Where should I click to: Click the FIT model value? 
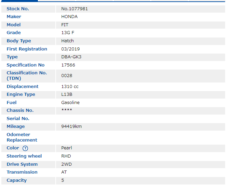[x=65, y=25]
